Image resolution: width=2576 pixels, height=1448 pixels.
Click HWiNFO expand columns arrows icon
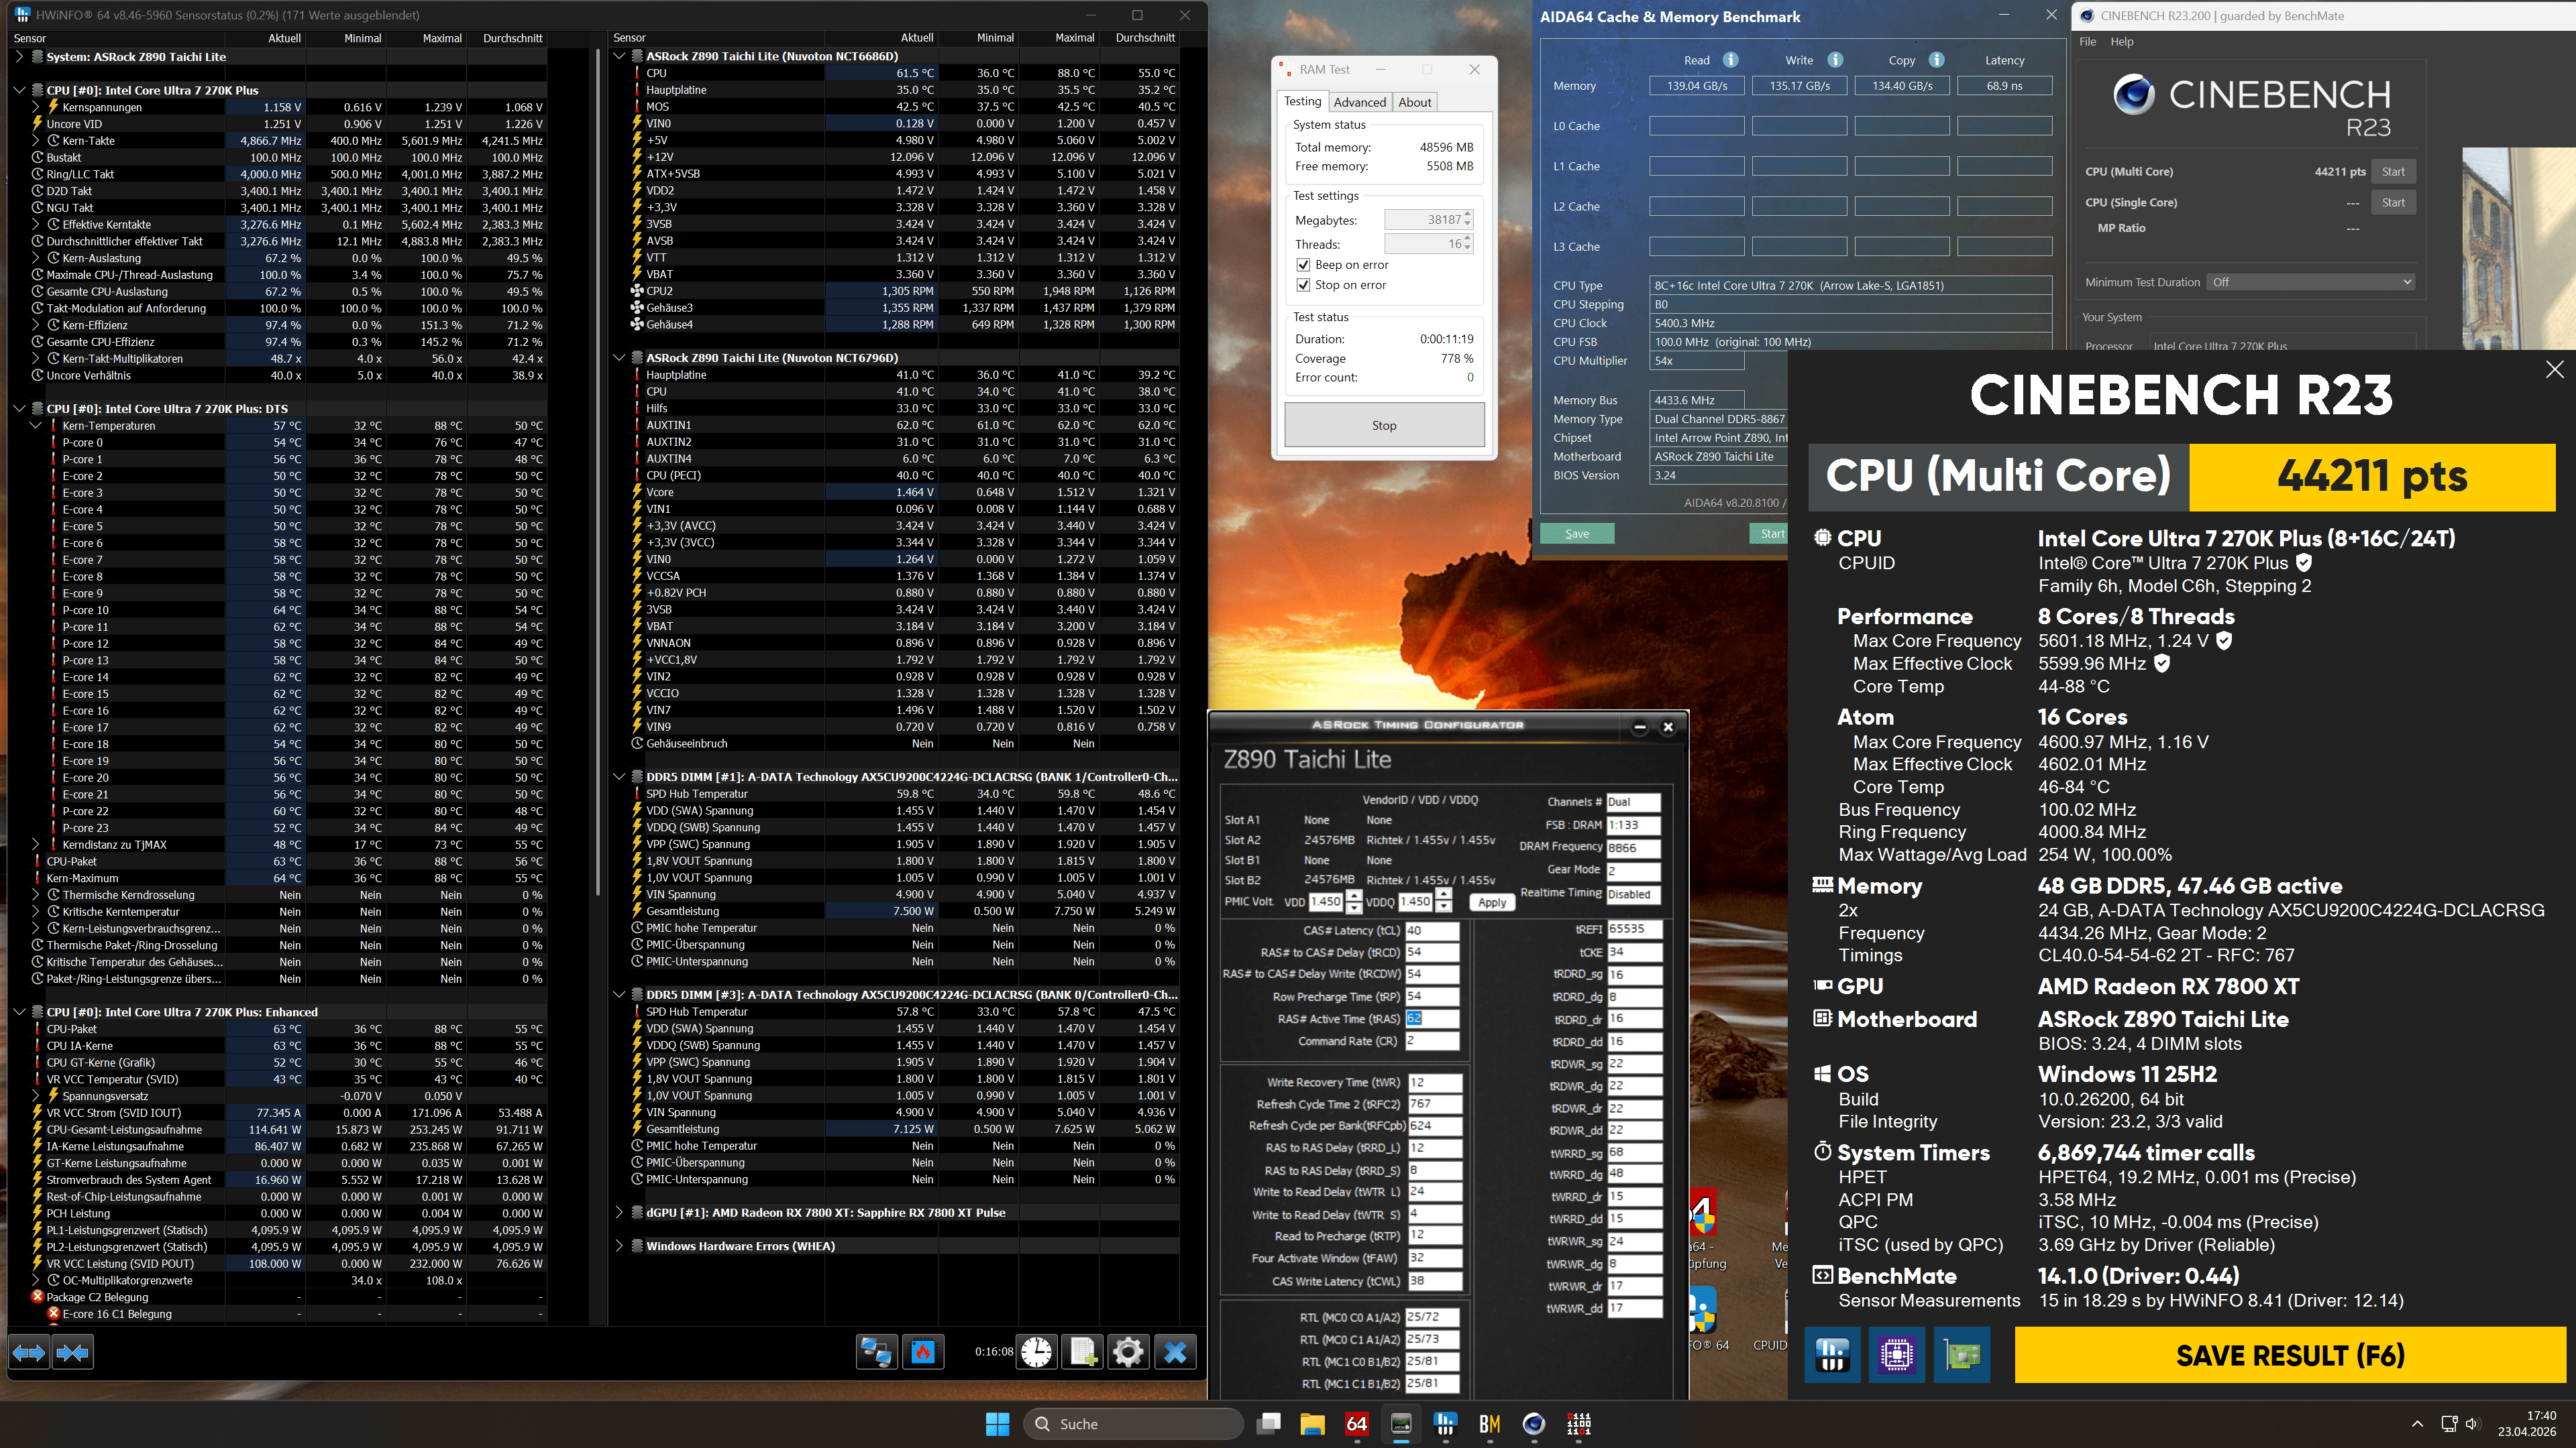coord(28,1352)
